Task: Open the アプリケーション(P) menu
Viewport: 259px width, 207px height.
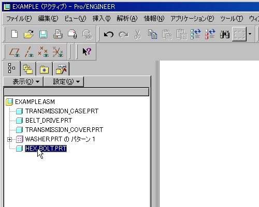Action: click(192, 19)
